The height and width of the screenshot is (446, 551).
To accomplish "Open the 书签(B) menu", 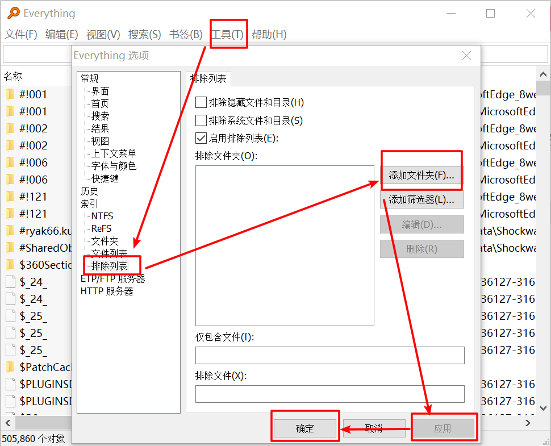I will coord(185,34).
